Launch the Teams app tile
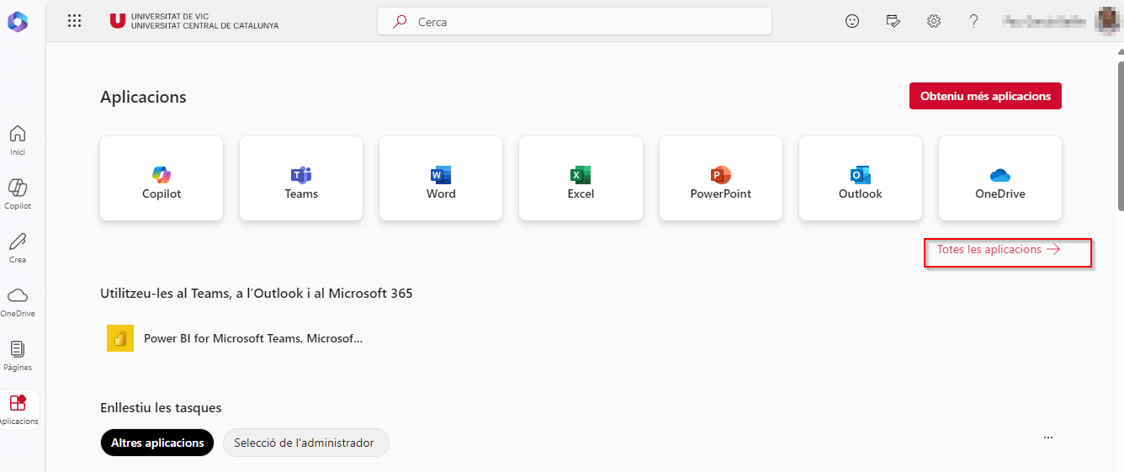The image size is (1124, 472). 301,178
